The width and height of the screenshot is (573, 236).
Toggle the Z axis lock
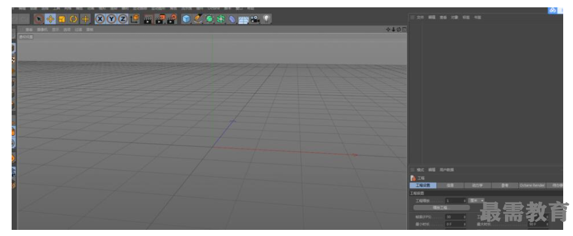[x=123, y=19]
